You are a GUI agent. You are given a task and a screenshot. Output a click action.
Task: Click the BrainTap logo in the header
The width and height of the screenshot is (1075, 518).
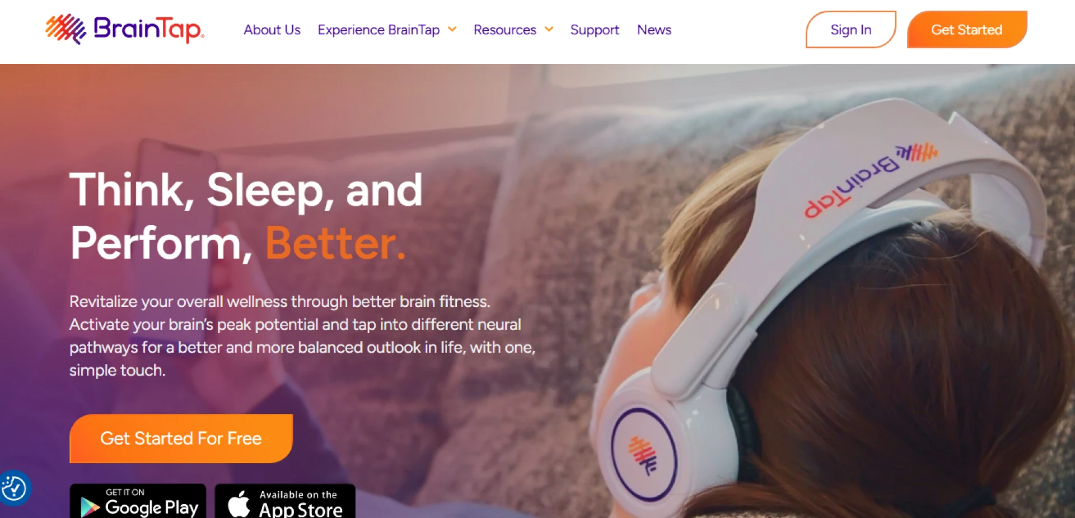tap(124, 29)
